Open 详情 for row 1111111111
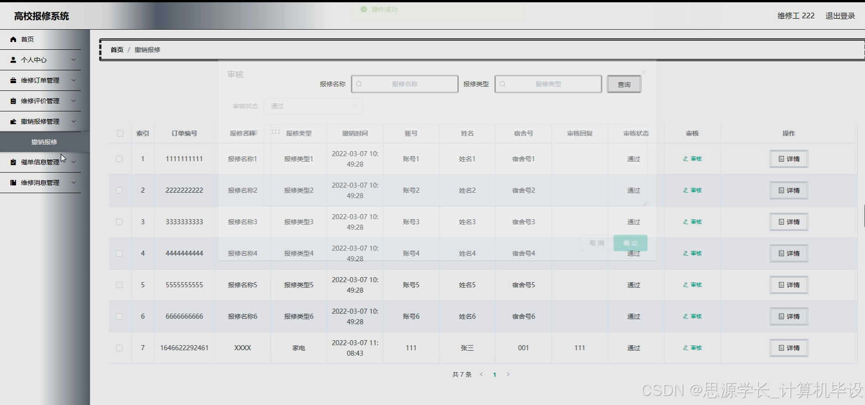The height and width of the screenshot is (405, 865). (x=789, y=159)
